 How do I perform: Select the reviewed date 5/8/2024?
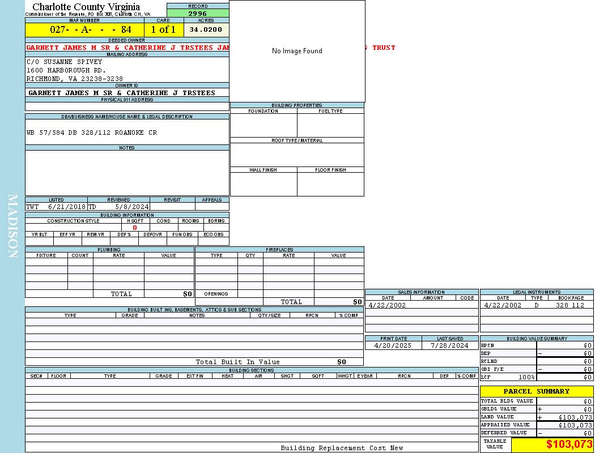pos(131,207)
